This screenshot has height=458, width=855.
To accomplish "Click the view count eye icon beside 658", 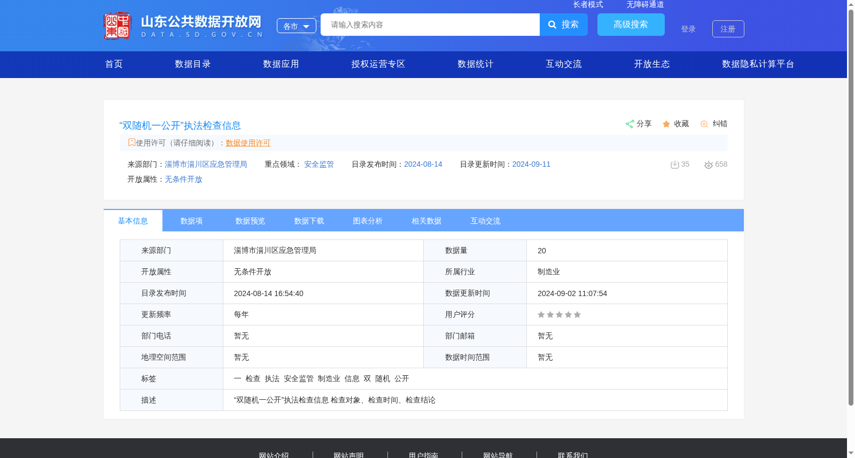I will pos(709,165).
